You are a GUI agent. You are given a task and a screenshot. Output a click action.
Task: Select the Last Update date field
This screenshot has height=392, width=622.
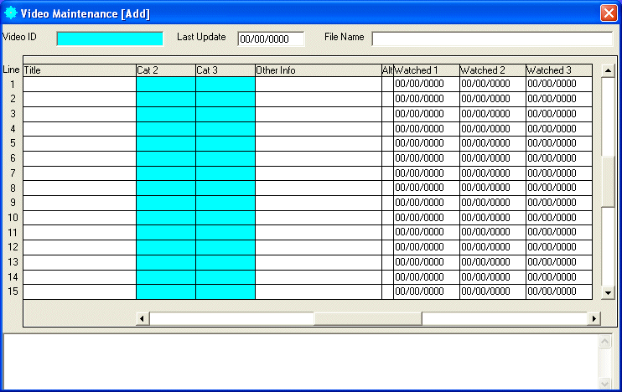[271, 39]
